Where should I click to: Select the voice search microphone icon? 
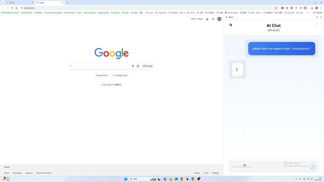pyautogui.click(x=133, y=66)
